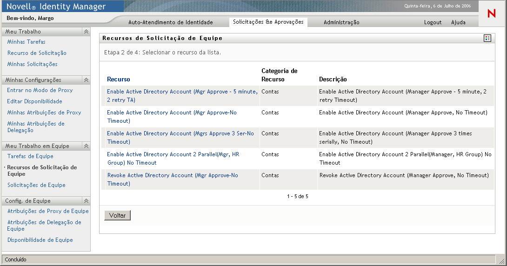Select Enable AD Account 5 minute, 2 retry resource
The image size is (507, 266).
182,96
